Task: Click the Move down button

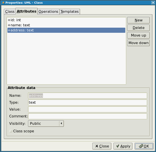Action: coord(138,43)
